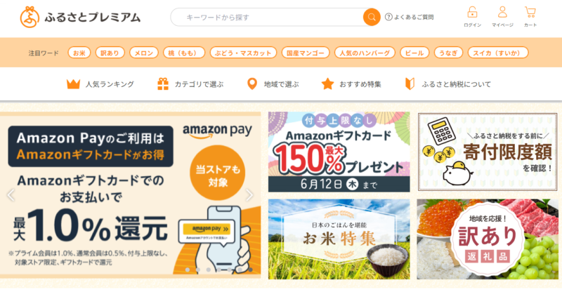
Task: Show previous carousel slide with left arrow
Action: [x=11, y=195]
